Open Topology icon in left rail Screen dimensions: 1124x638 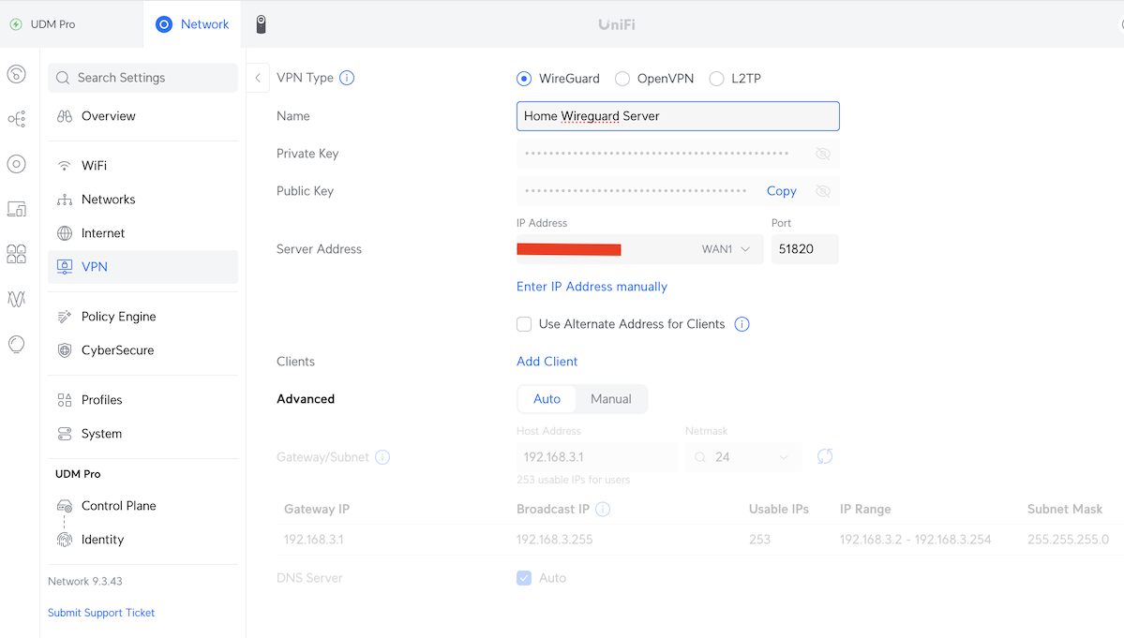[x=17, y=119]
